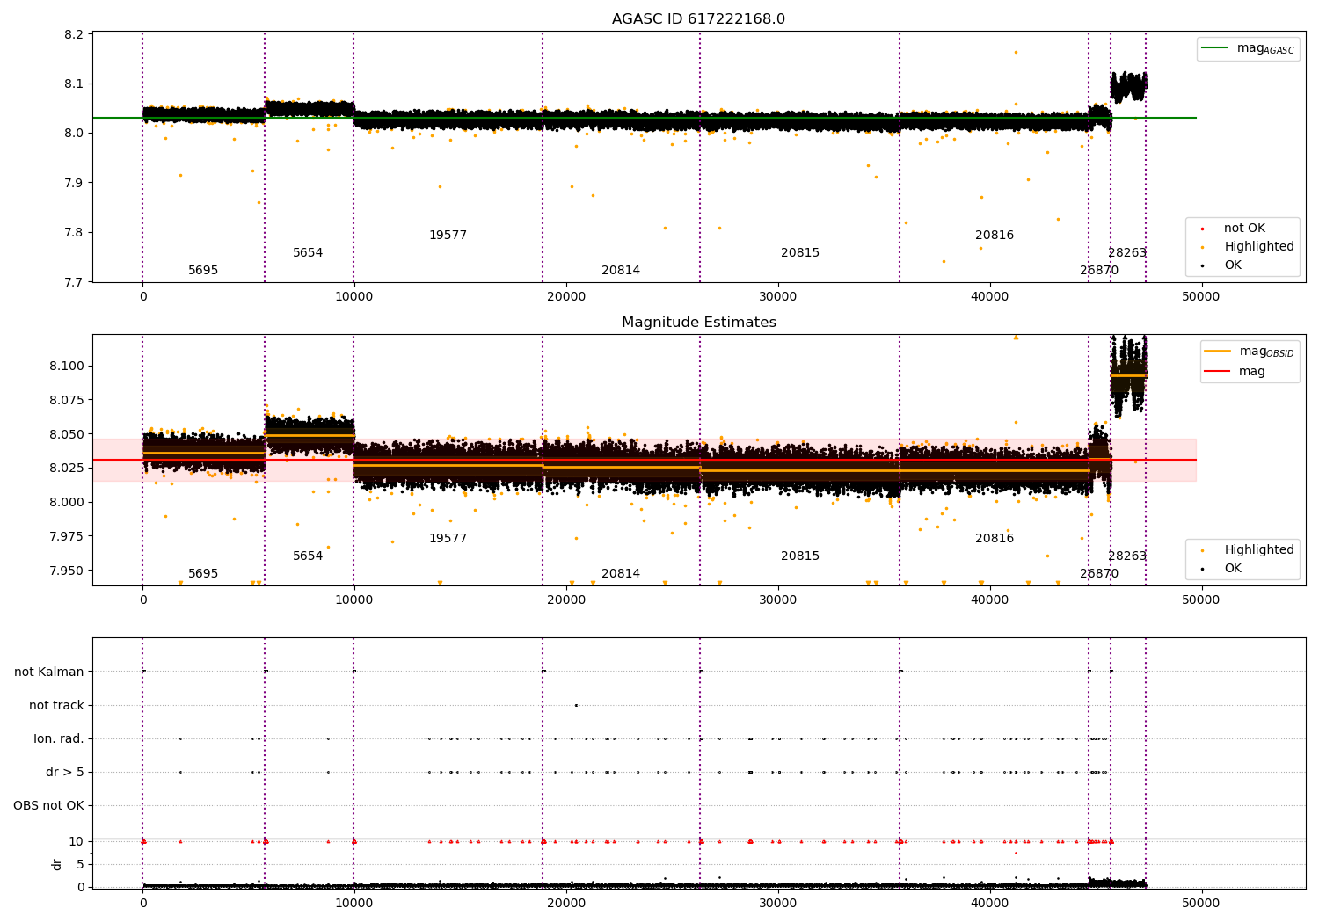1319x923 pixels.
Task: Click obsid label "5695" in the AGASC ID plot
Action: point(203,271)
